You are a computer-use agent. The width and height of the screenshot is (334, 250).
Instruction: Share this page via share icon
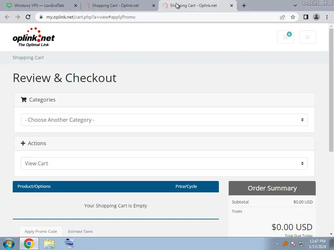point(282,17)
